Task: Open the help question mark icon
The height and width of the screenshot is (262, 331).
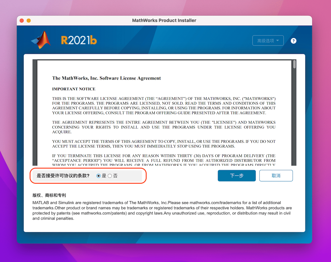Action: pyautogui.click(x=294, y=41)
